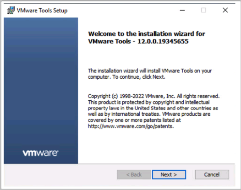The width and height of the screenshot is (241, 190).
Task: Click the 'VMware Tools Setup' title bar text
Action: click(42, 11)
